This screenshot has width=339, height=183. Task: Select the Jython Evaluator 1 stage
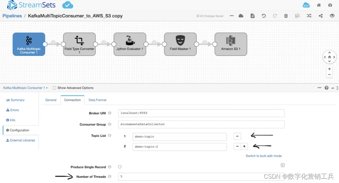pyautogui.click(x=130, y=44)
